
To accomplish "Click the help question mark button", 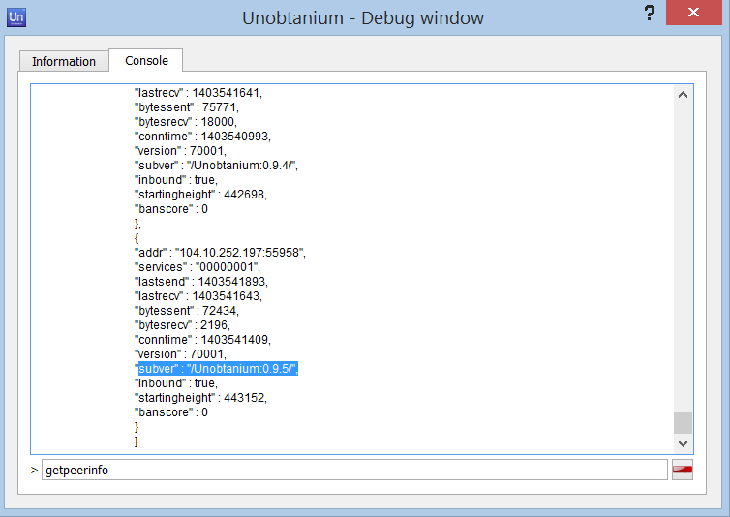I will (650, 13).
